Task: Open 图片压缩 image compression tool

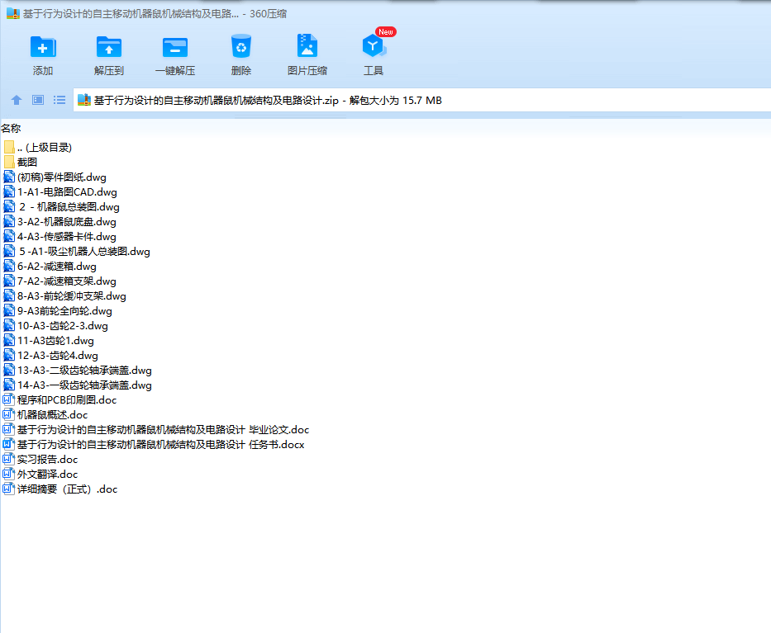Action: (x=307, y=47)
